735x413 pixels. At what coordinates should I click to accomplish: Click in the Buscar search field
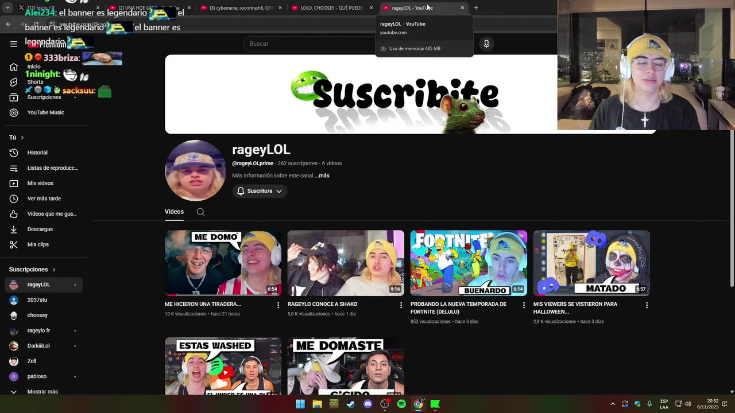pos(310,44)
